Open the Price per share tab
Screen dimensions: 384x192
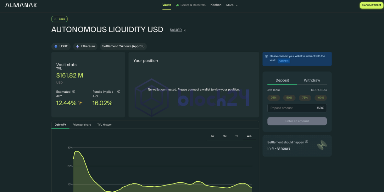(82, 125)
